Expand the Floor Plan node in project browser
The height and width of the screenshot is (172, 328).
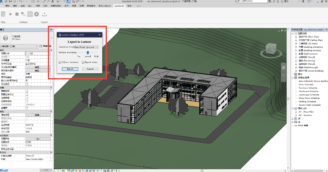(x=296, y=37)
